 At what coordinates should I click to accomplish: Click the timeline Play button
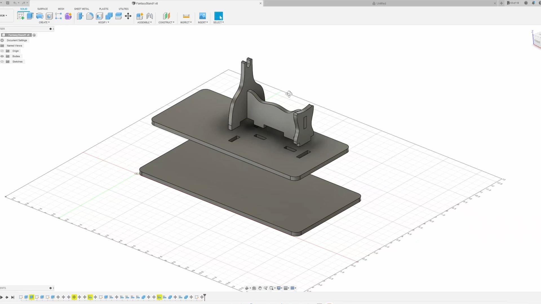click(x=2, y=297)
